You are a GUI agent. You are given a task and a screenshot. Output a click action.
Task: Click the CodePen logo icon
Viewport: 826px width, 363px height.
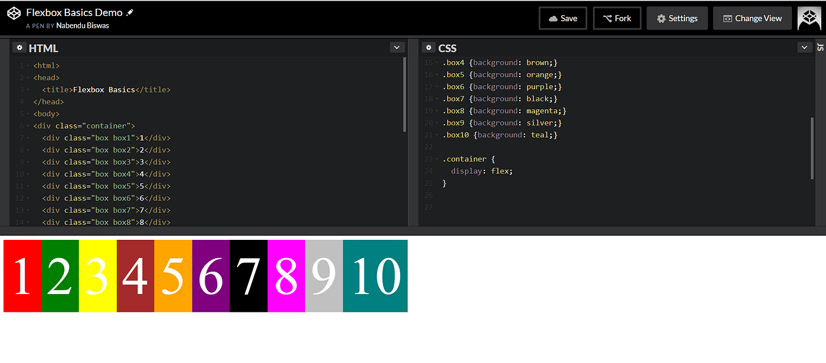click(x=14, y=13)
